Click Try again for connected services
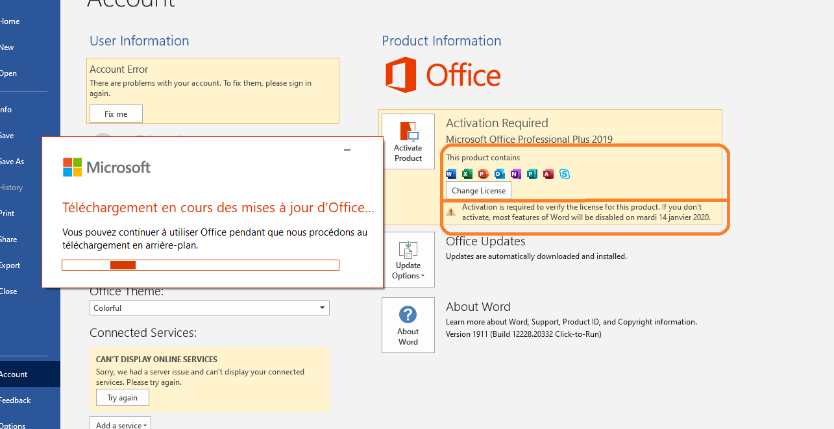Viewport: 834px width, 429px height. (x=122, y=398)
